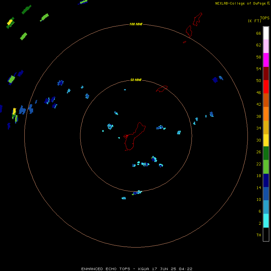Click the 50 NMI range ring label
Viewport: 271px width, 271px height.
136,80
